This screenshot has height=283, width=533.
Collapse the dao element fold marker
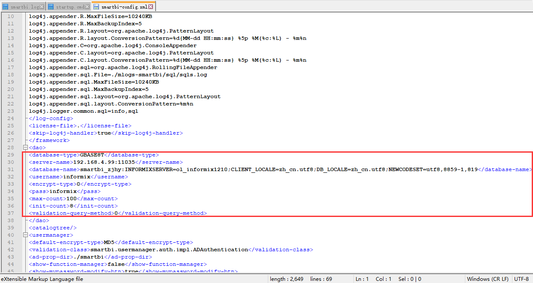click(x=25, y=148)
